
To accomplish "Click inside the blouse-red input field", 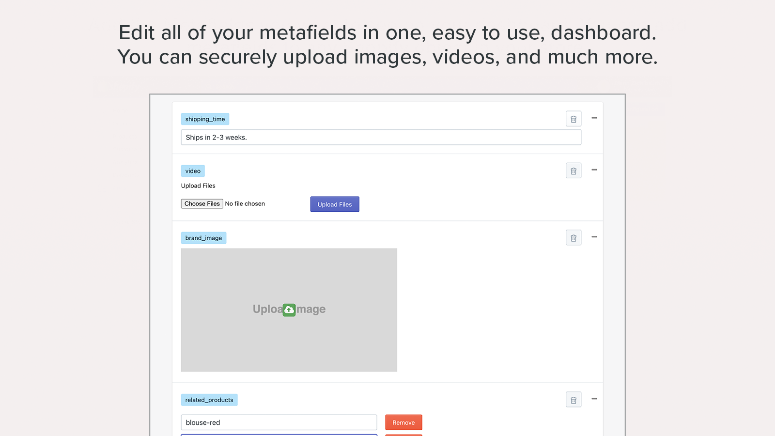I will [x=279, y=422].
